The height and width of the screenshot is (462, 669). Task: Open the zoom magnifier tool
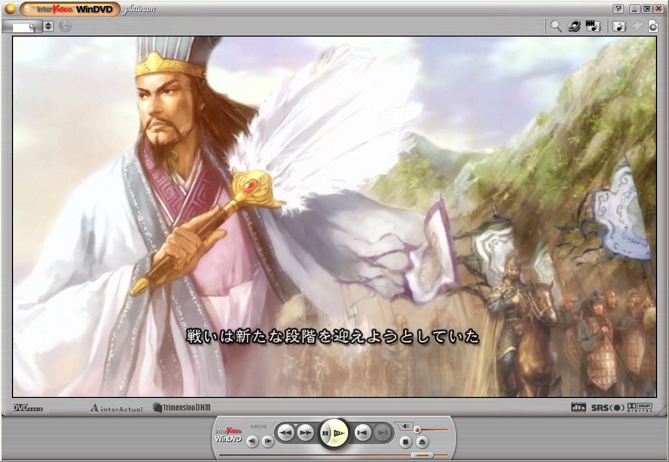(x=555, y=26)
